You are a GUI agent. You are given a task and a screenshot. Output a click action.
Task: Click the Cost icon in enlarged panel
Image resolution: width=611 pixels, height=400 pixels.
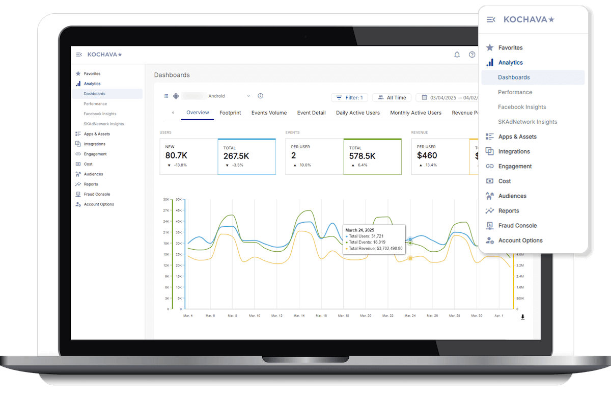(490, 181)
